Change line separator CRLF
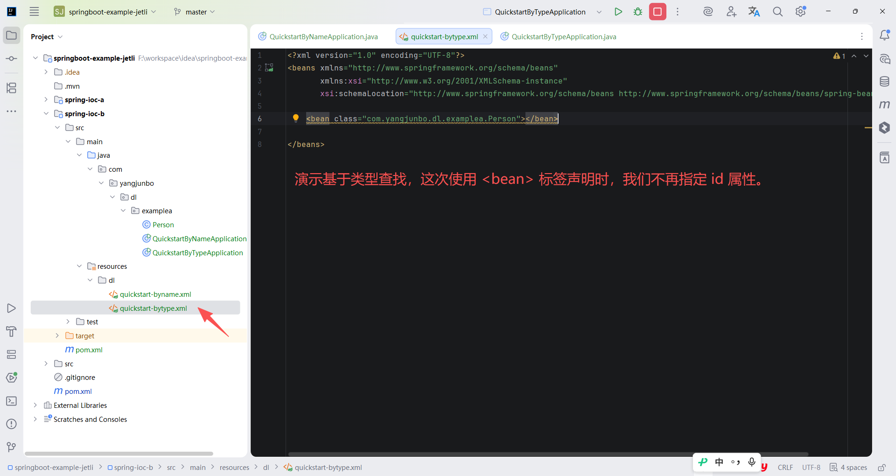This screenshot has width=896, height=476. click(785, 468)
